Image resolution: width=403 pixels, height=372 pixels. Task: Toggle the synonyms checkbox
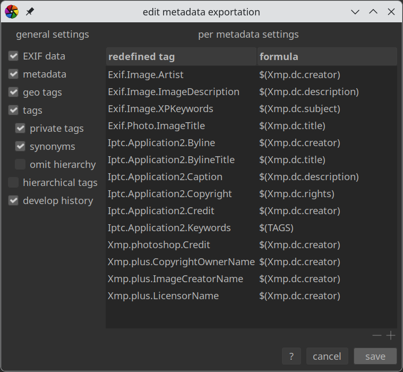pyautogui.click(x=20, y=146)
